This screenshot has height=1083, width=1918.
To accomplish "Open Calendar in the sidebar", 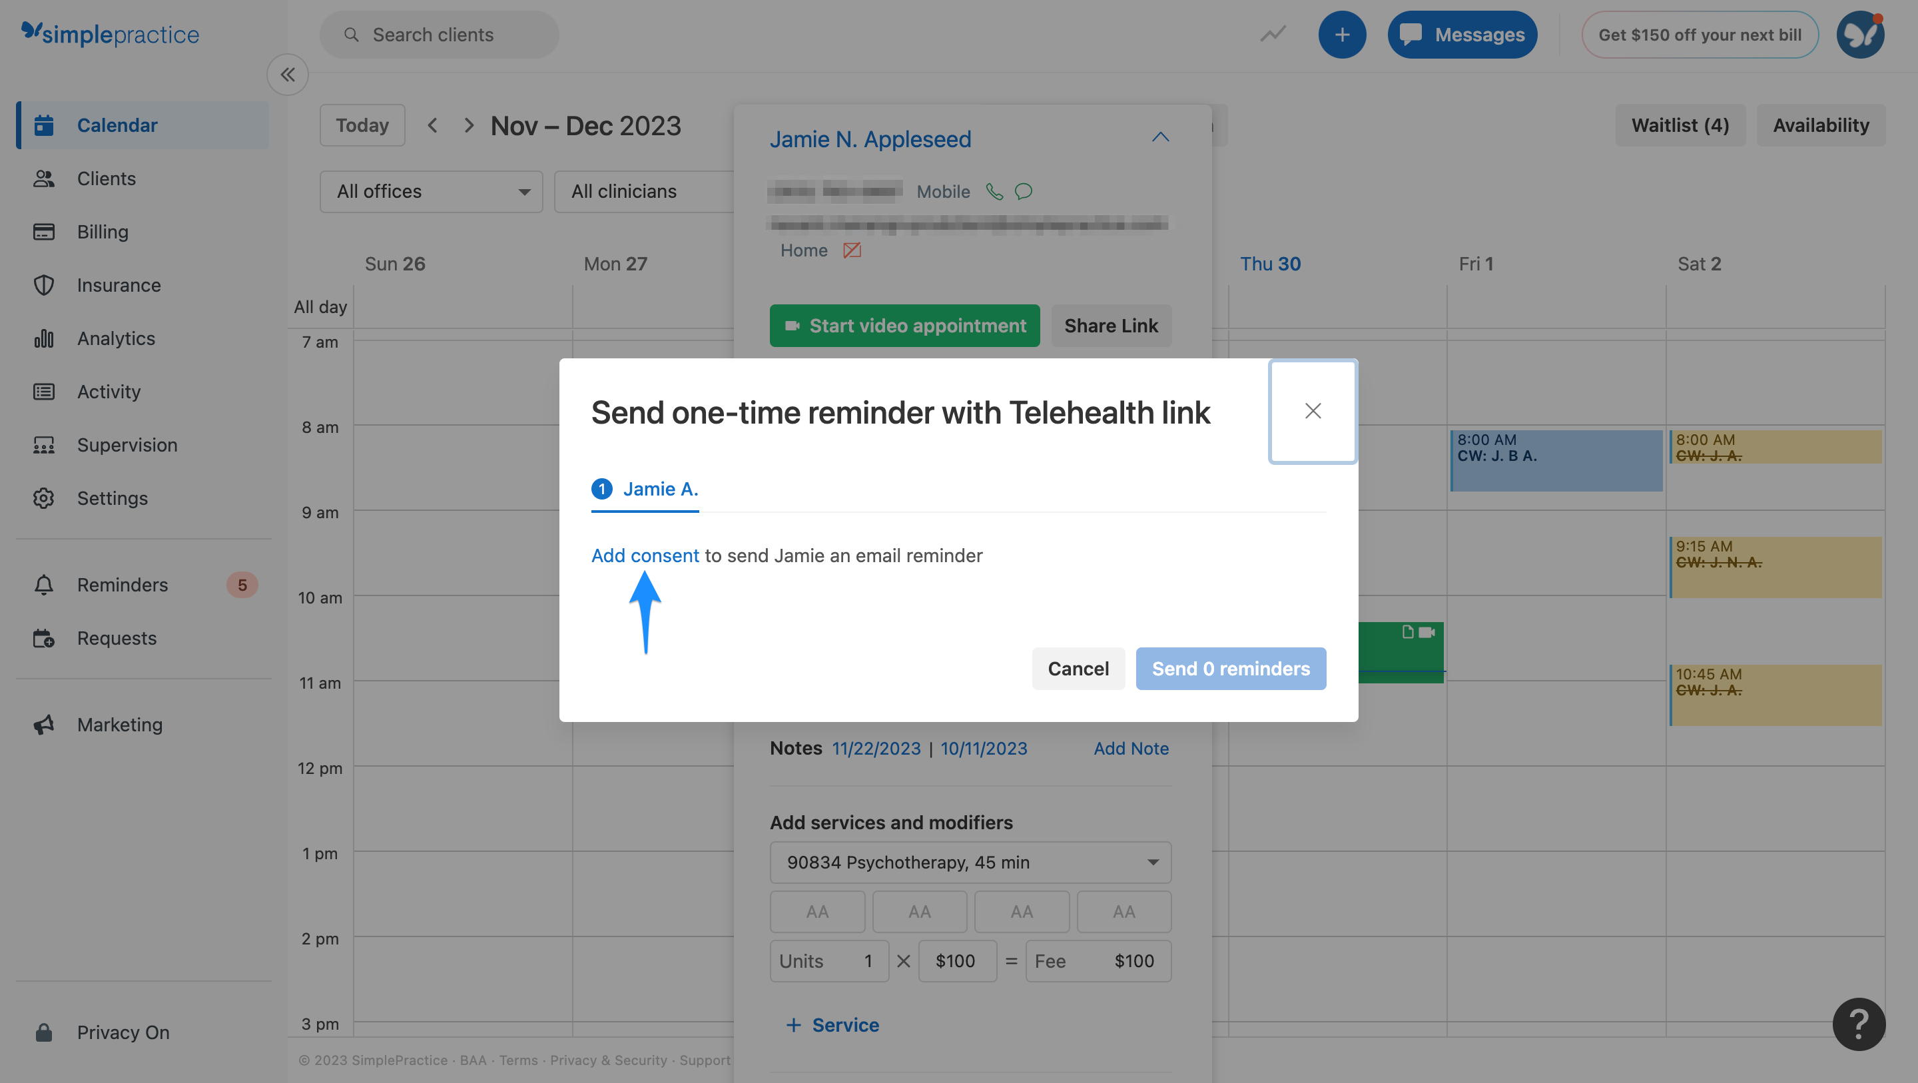I will pos(143,125).
